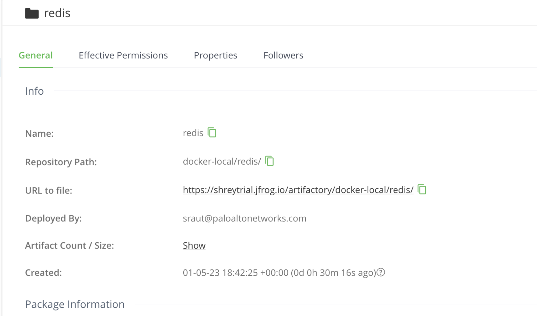Click the Created timestamp text
Image resolution: width=537 pixels, height=316 pixels.
279,273
